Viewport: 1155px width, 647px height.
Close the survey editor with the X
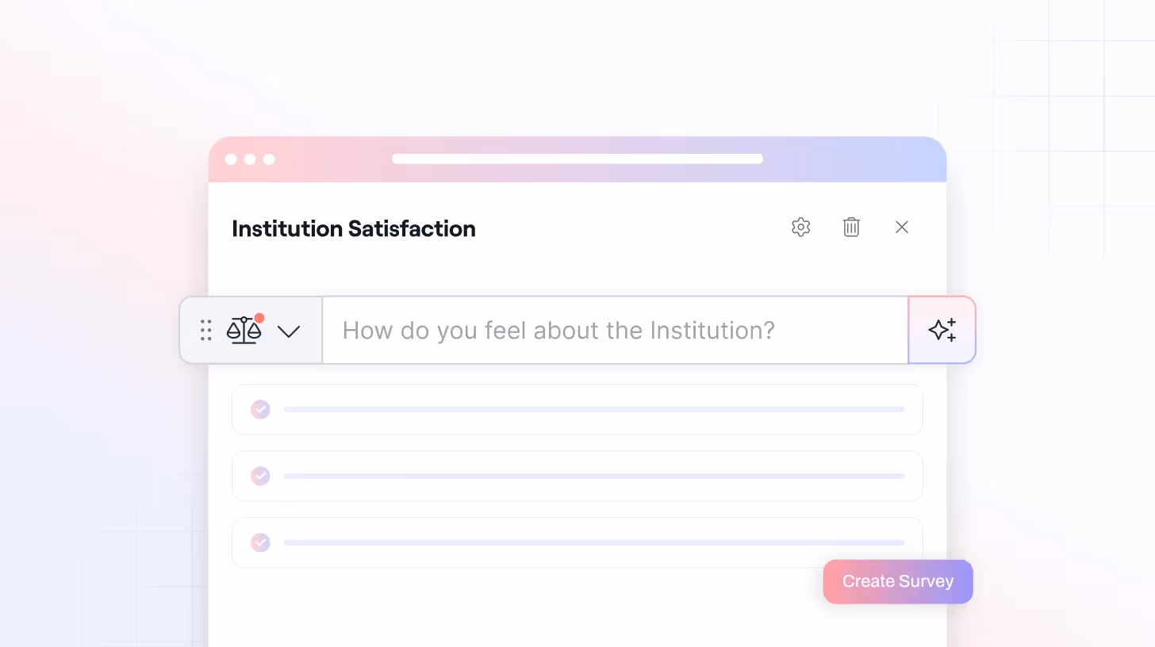click(902, 227)
